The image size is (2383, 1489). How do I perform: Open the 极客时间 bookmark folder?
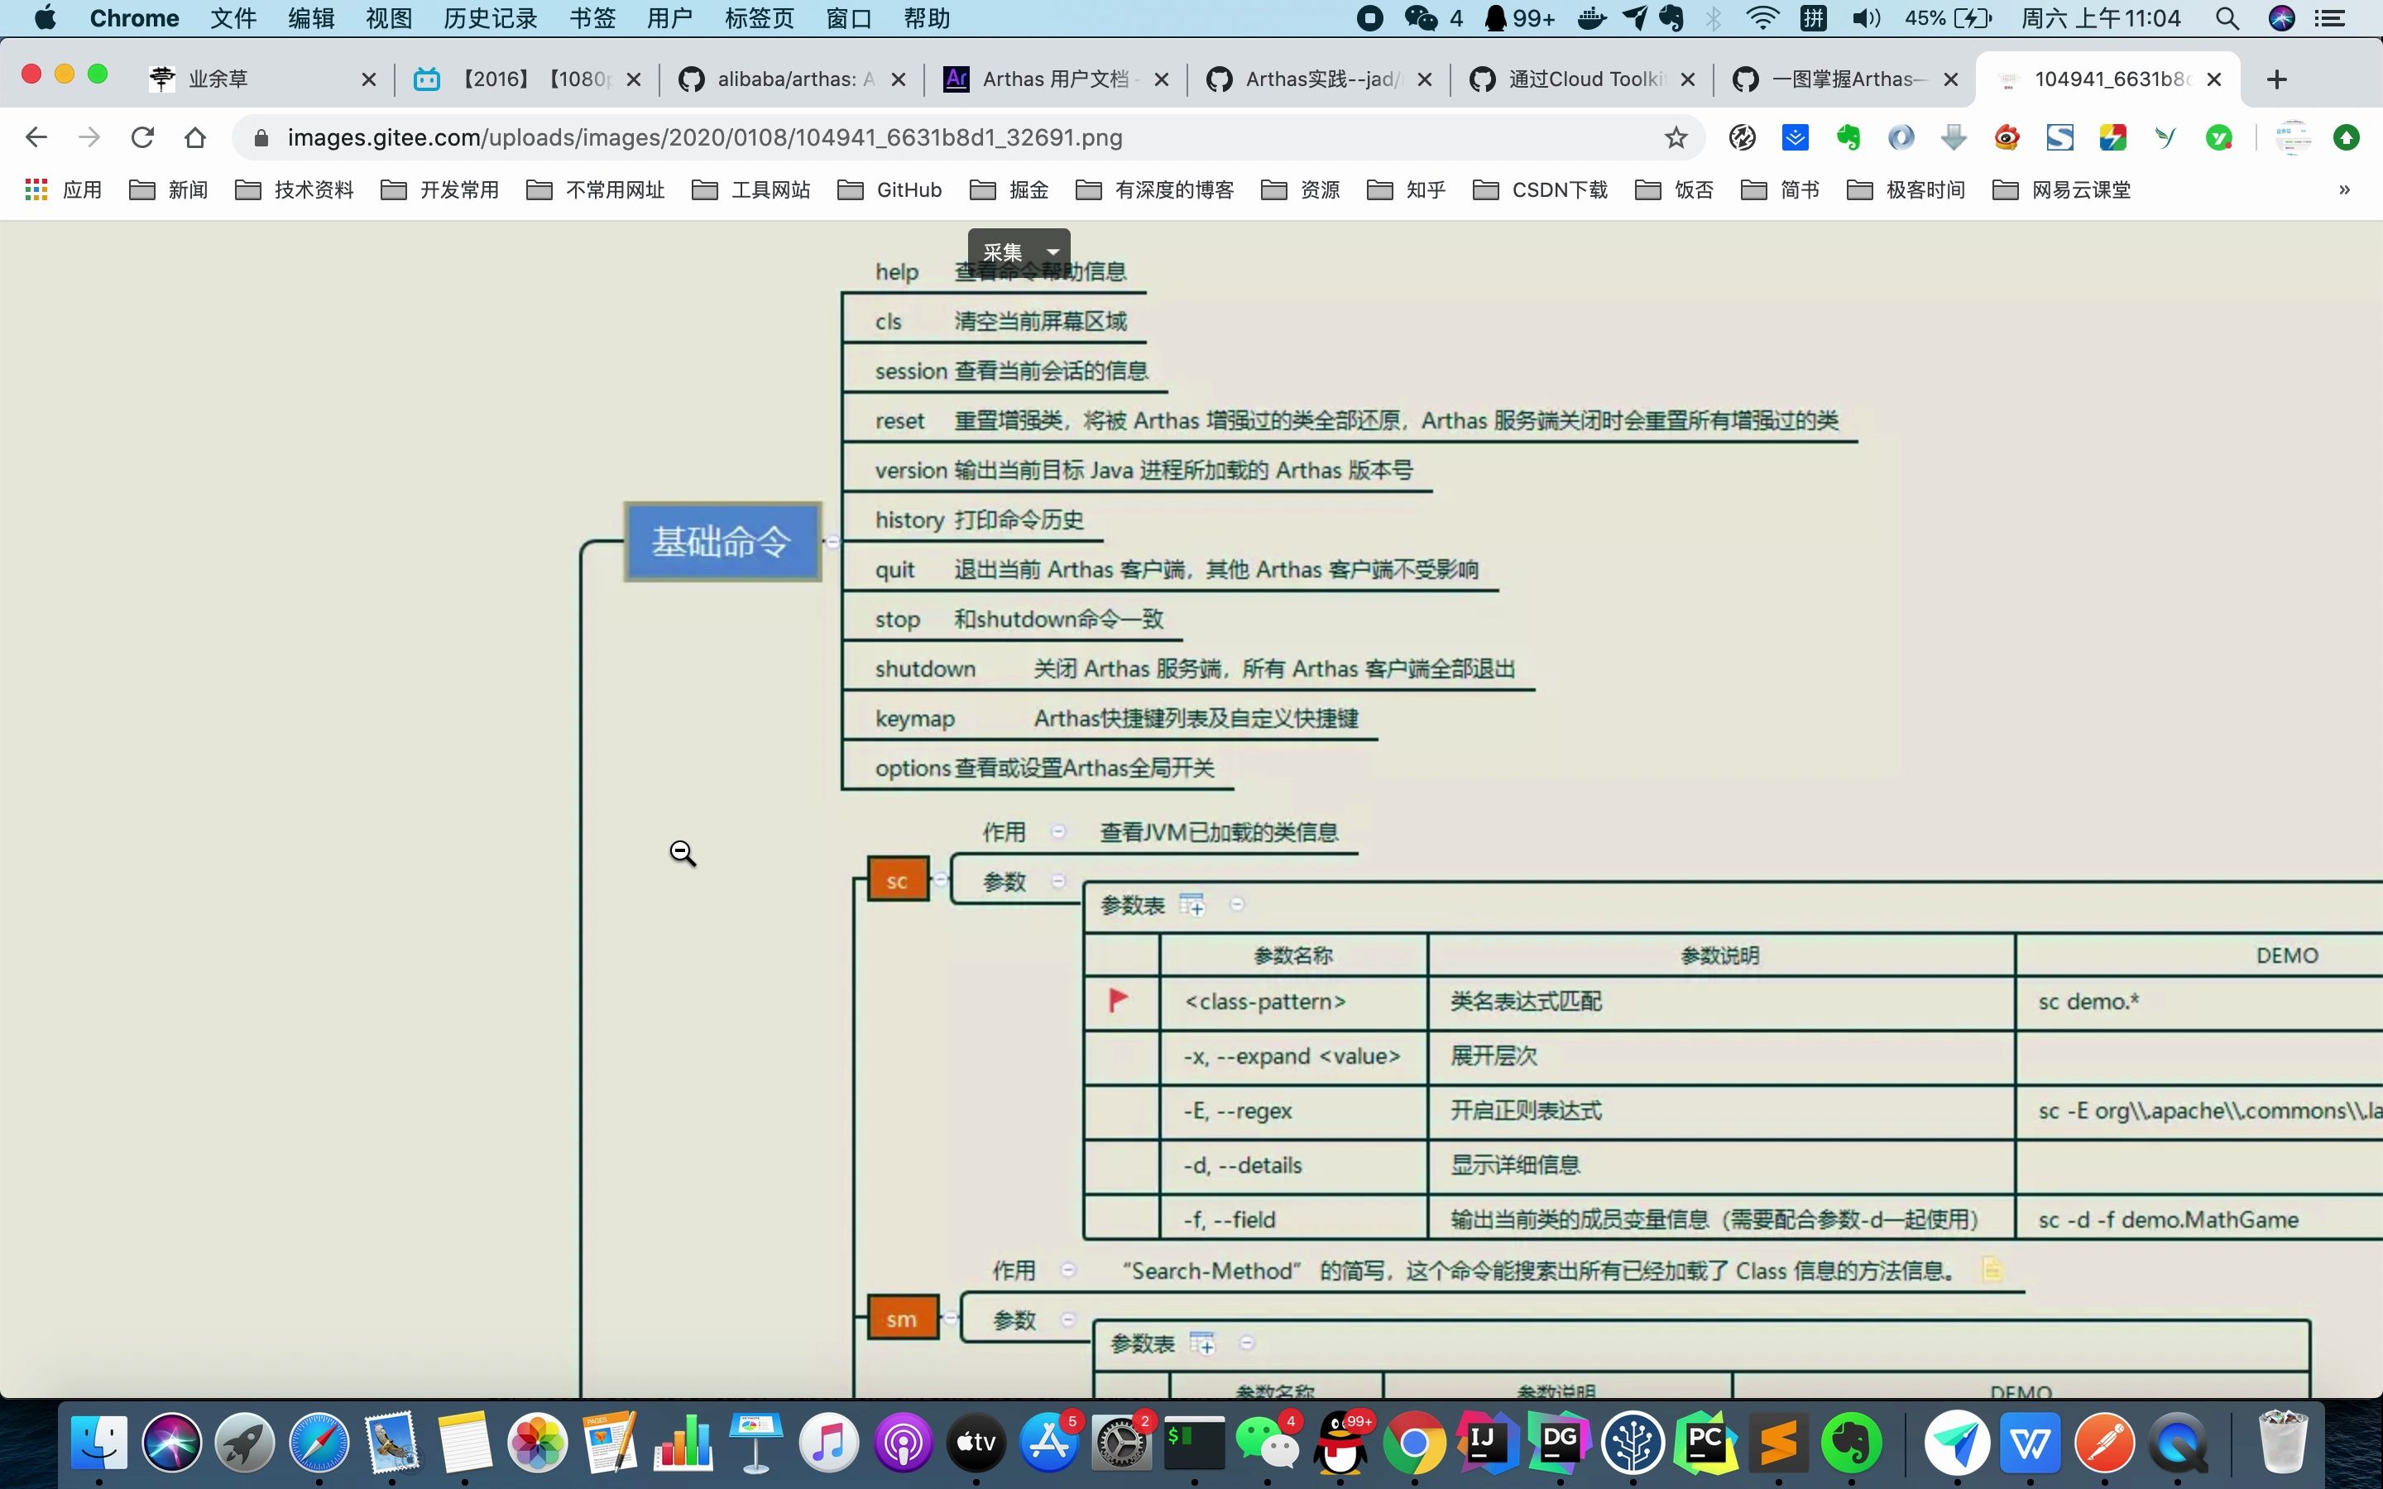tap(1906, 190)
